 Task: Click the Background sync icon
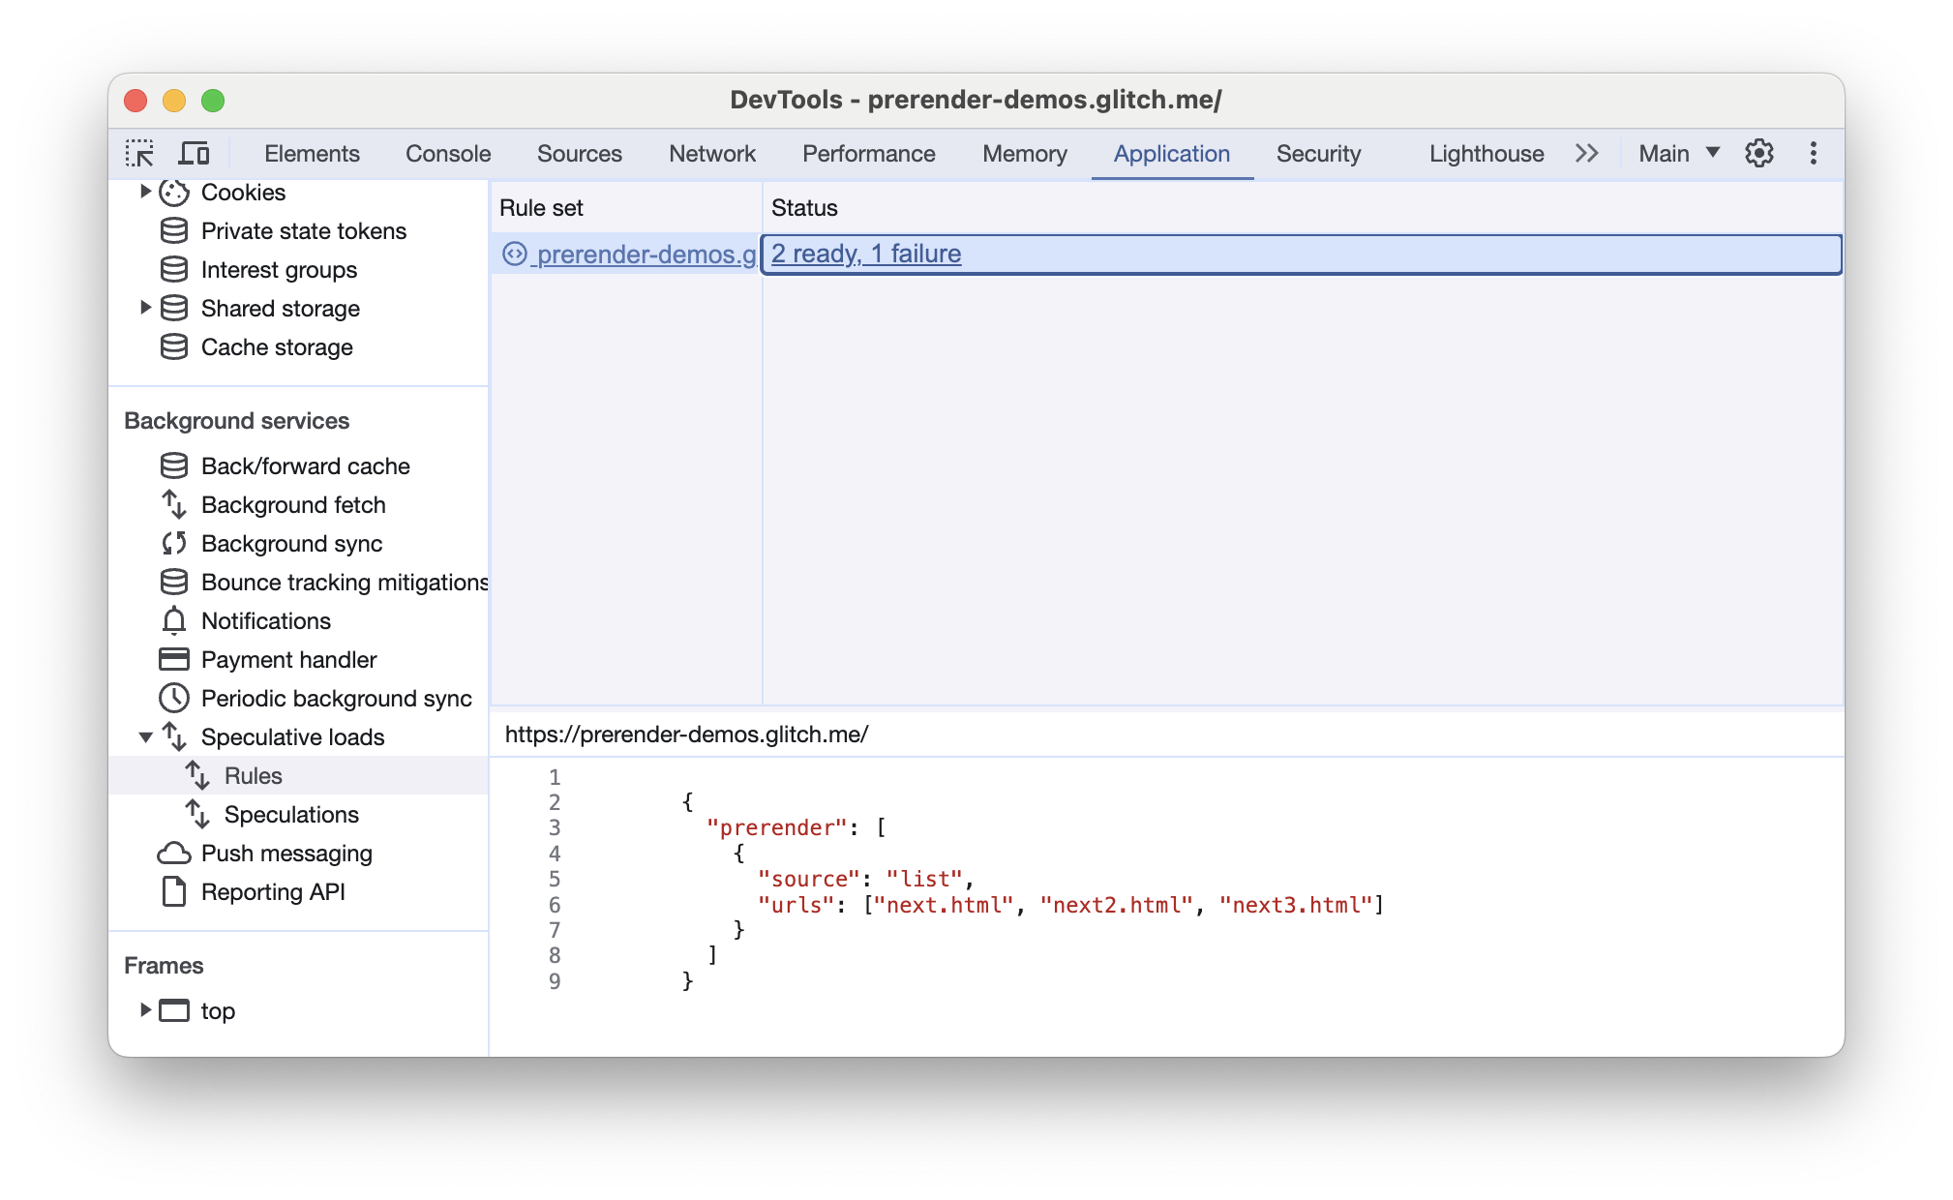171,543
